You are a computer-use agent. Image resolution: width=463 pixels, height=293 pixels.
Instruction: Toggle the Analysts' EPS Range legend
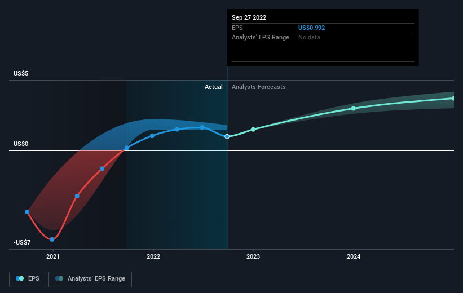point(90,279)
